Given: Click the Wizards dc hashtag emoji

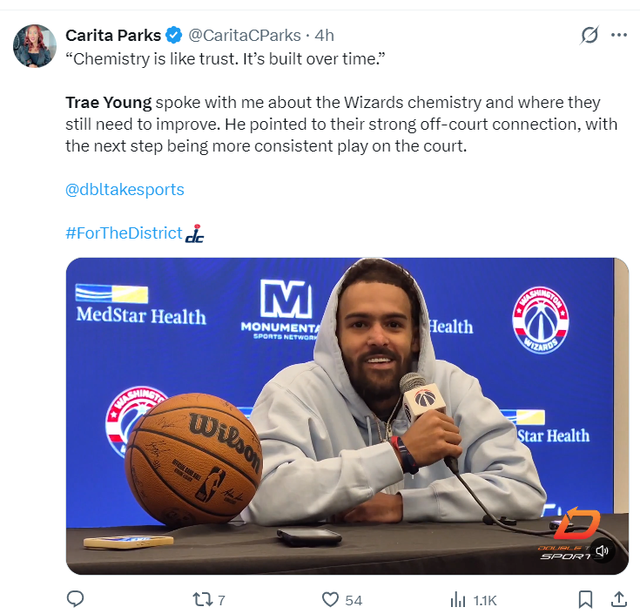Looking at the screenshot, I should 195,233.
